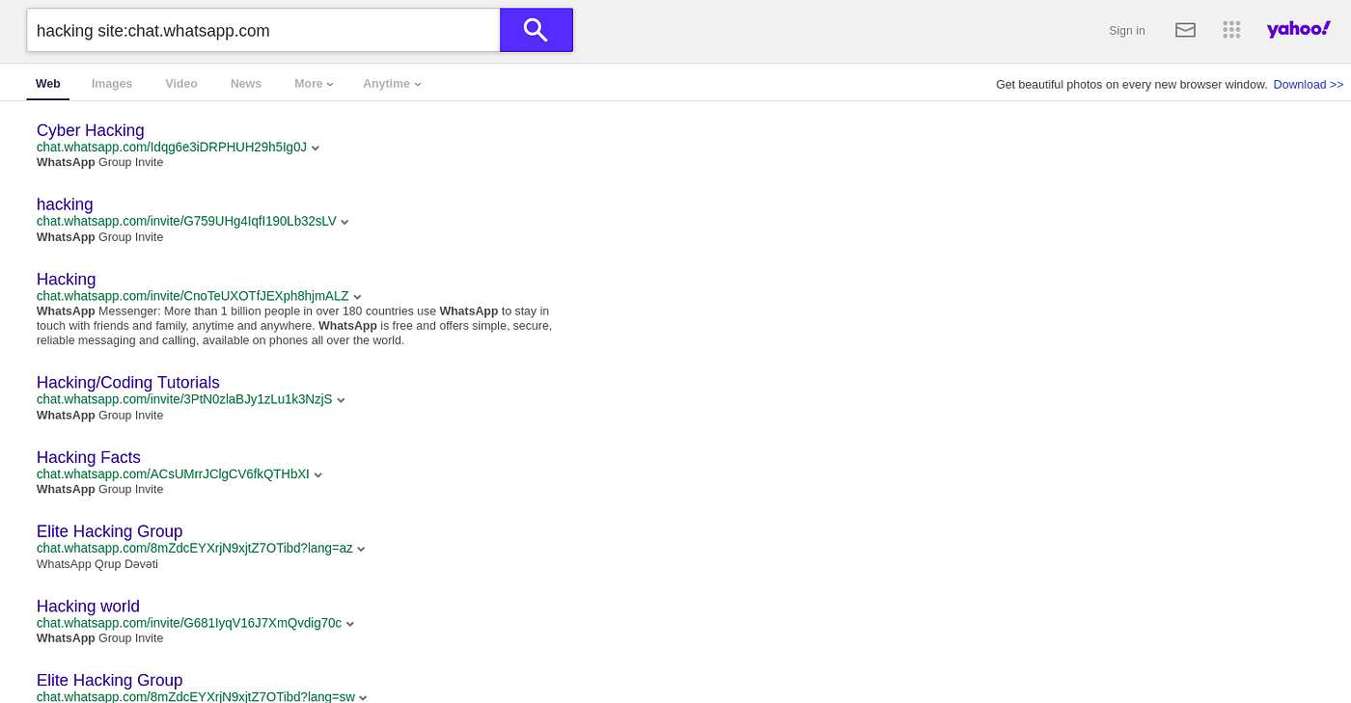This screenshot has width=1351, height=703.
Task: Open Elite Hacking Group result with lang=az
Action: click(x=110, y=531)
